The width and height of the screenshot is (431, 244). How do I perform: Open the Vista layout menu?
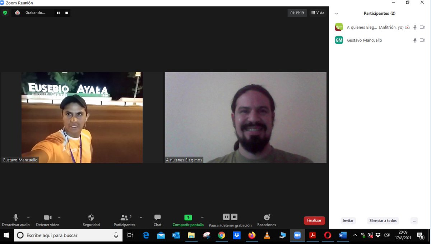[318, 13]
